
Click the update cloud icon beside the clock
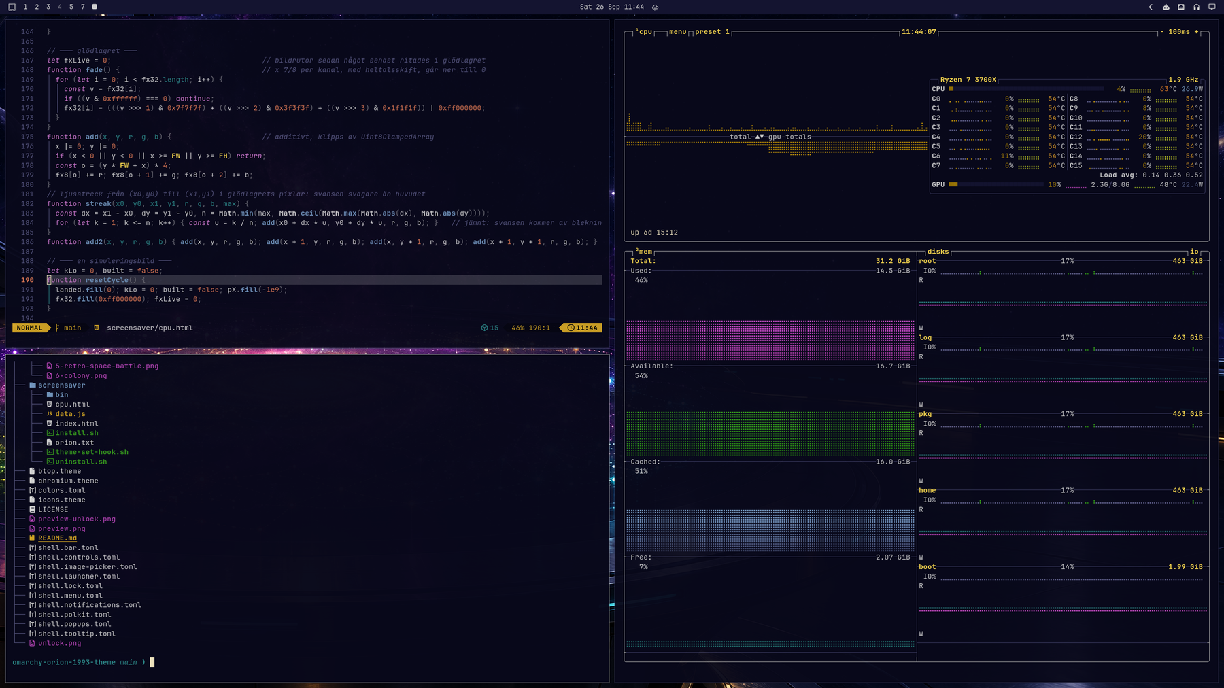(x=655, y=7)
